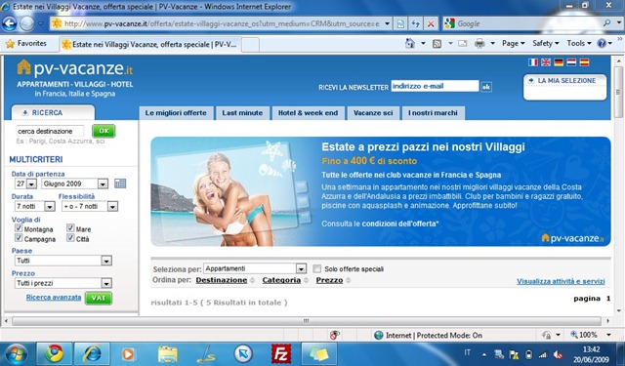Open the Hotel & week end tab

click(309, 113)
